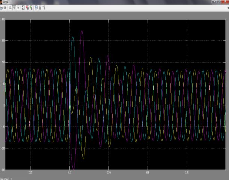
Task: Click the 0.25 time axis tick label
Action: click(30, 173)
